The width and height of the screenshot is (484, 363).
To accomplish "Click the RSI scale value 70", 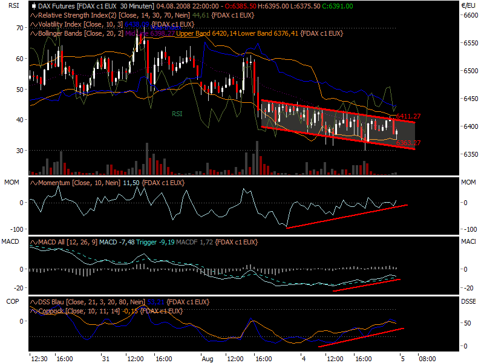I will (20, 28).
